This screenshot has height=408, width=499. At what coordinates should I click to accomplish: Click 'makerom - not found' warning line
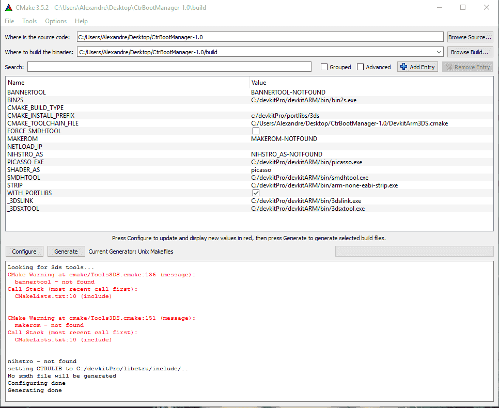(x=49, y=325)
